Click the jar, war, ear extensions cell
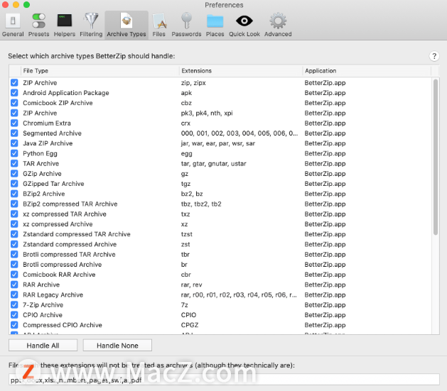This screenshot has height=391, width=447. click(217, 143)
